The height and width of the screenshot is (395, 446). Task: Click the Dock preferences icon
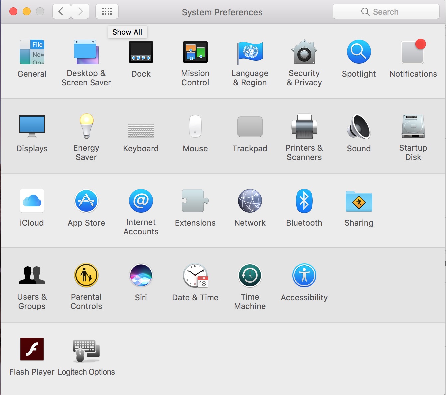coord(141,52)
